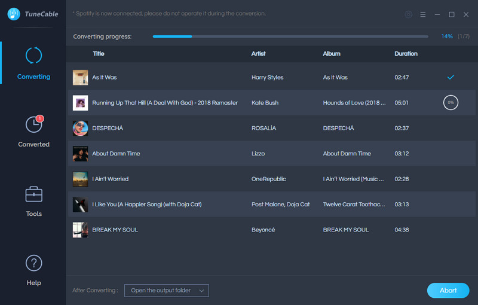The height and width of the screenshot is (305, 478).
Task: Click album Hounds of Love (2018...
Action: coord(354,103)
